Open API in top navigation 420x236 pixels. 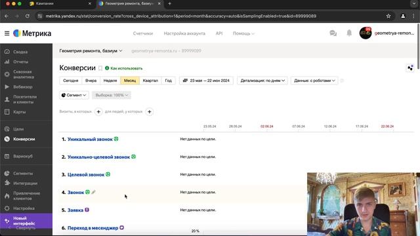pos(219,33)
